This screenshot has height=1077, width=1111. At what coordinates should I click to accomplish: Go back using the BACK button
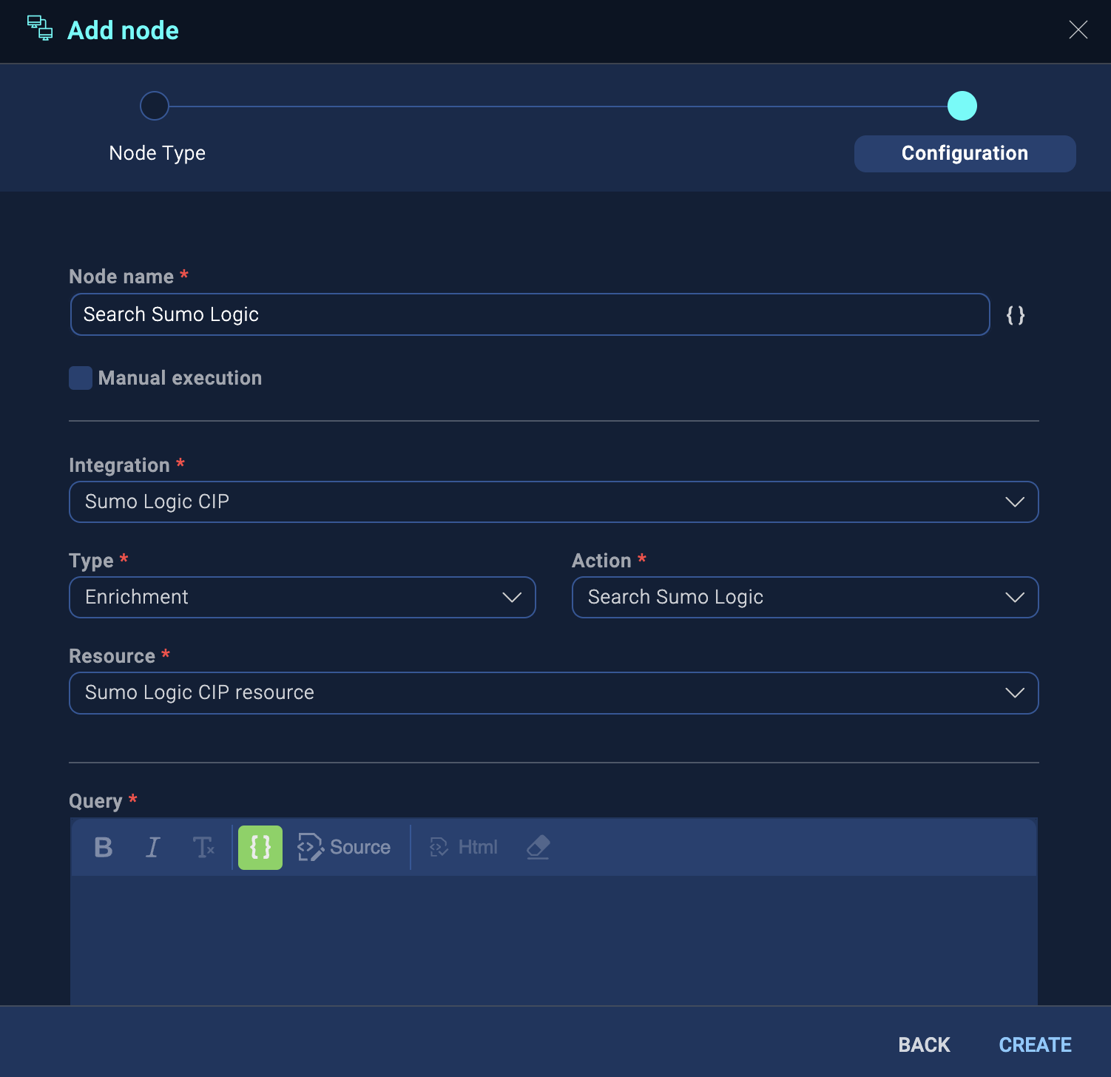pyautogui.click(x=923, y=1044)
